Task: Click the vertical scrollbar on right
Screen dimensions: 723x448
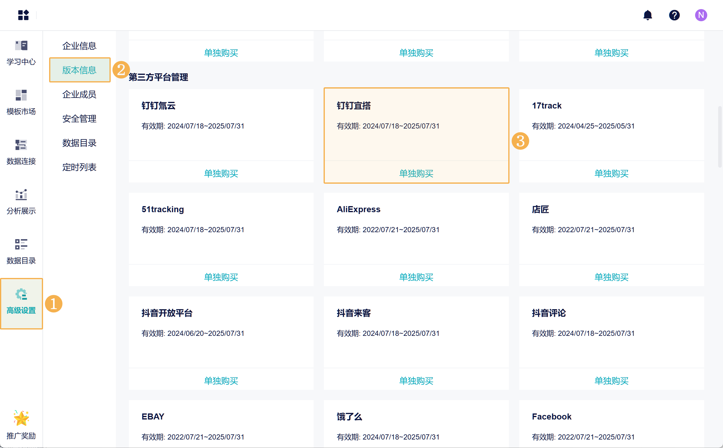Action: click(720, 136)
